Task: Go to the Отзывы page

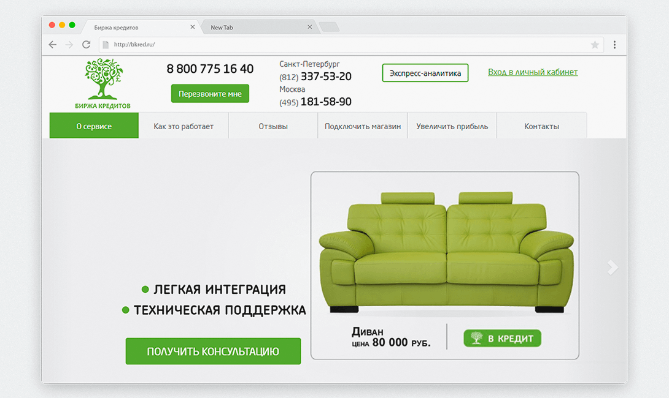Action: (x=273, y=126)
